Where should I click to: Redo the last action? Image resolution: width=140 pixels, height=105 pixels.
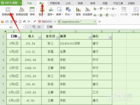pos(29,22)
